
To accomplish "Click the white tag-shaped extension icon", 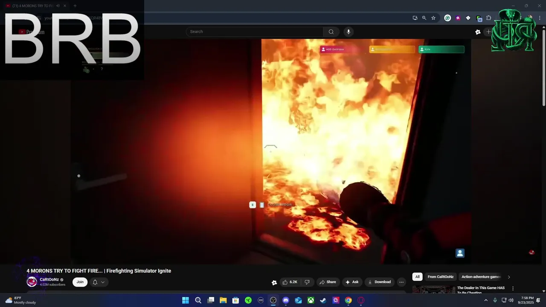I will pyautogui.click(x=468, y=18).
